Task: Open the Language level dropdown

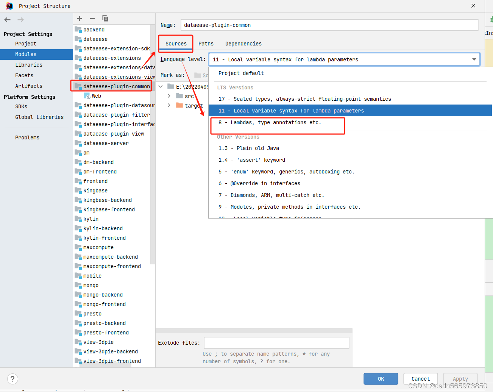Action: coord(344,59)
